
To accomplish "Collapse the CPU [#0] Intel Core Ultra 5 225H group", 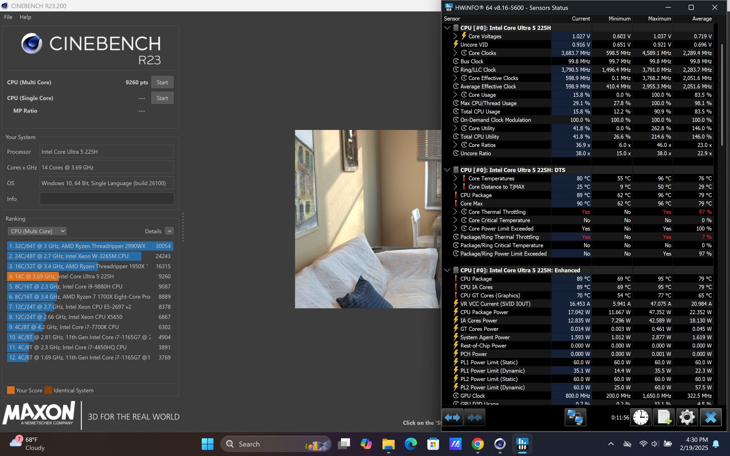I will tap(447, 28).
